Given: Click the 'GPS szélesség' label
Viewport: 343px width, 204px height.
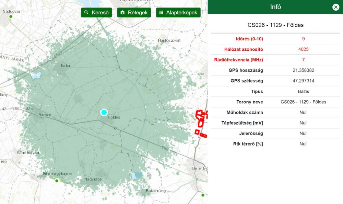Looking at the screenshot, I should click(x=247, y=81).
